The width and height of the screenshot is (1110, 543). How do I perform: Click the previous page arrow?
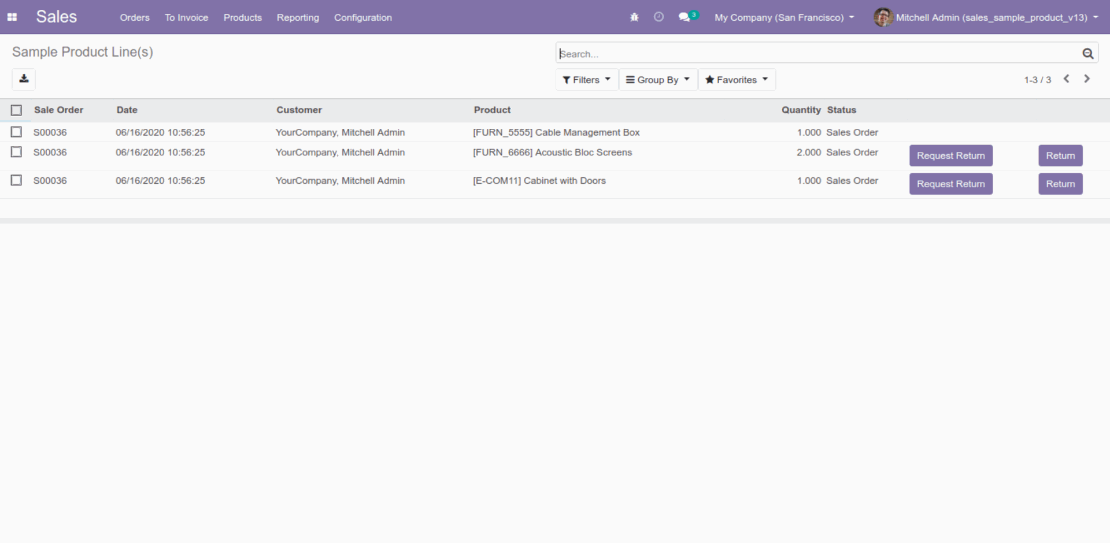(x=1066, y=79)
